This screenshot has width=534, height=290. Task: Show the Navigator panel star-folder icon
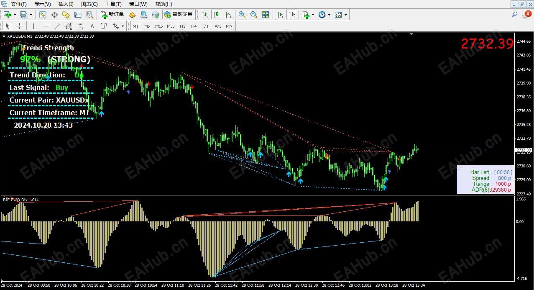point(66,15)
